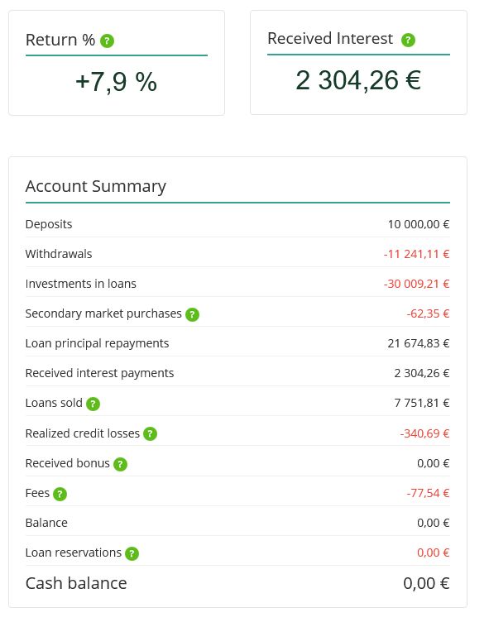The image size is (489, 622).
Task: Click the Secondary market purchases help icon
Action: tap(193, 314)
